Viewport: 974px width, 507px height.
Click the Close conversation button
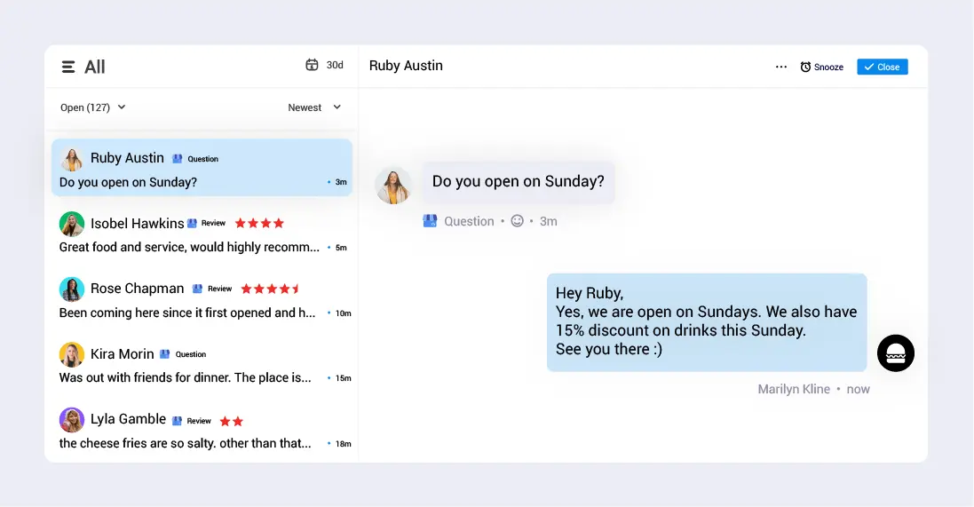pos(882,67)
